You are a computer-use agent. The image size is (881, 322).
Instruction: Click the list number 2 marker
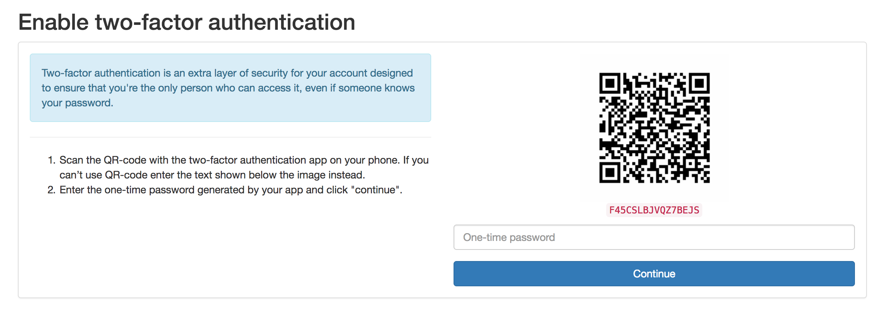pyautogui.click(x=51, y=190)
